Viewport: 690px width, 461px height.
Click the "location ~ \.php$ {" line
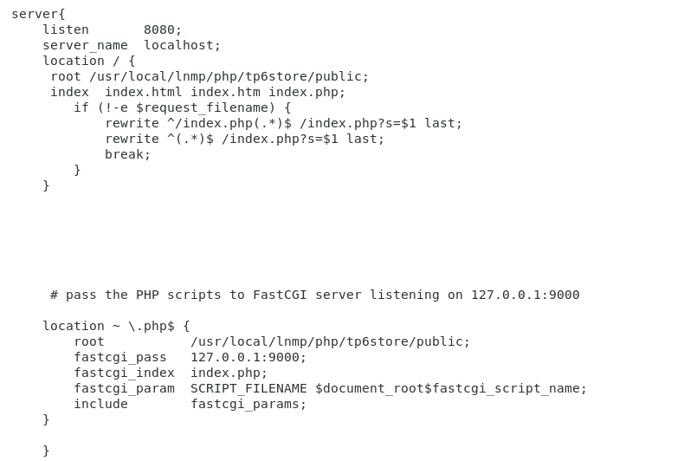[116, 326]
